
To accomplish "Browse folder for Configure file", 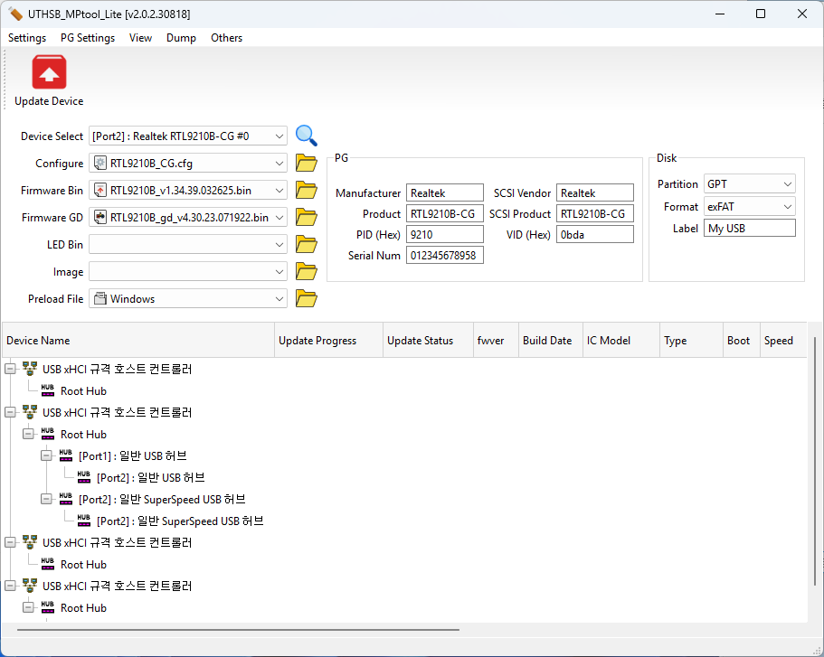I will [x=307, y=164].
